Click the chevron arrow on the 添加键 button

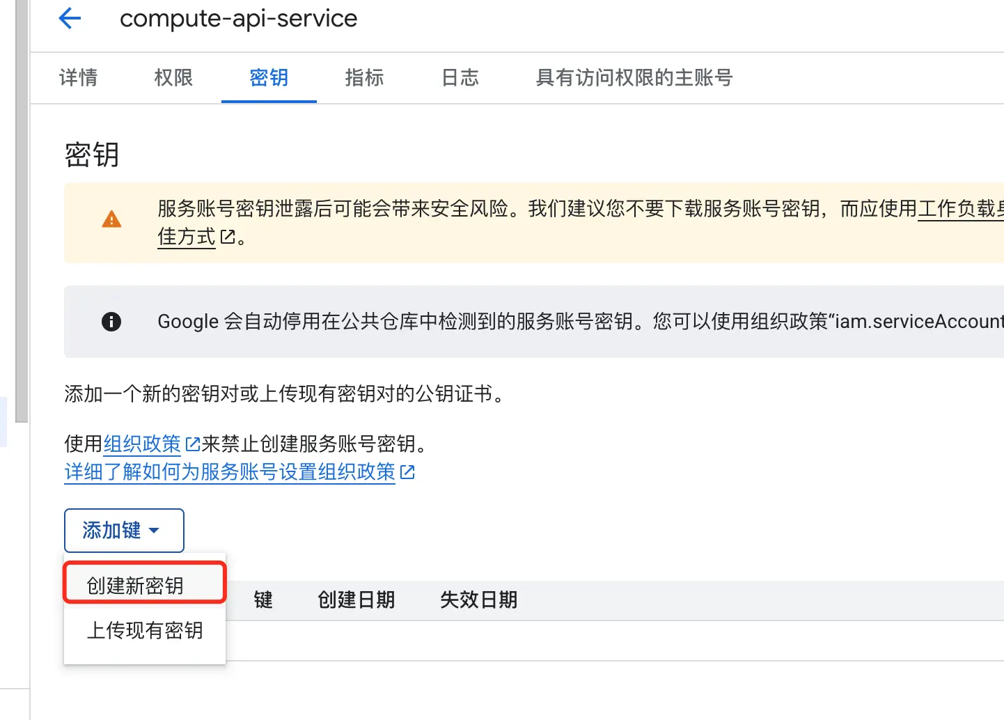tap(155, 531)
